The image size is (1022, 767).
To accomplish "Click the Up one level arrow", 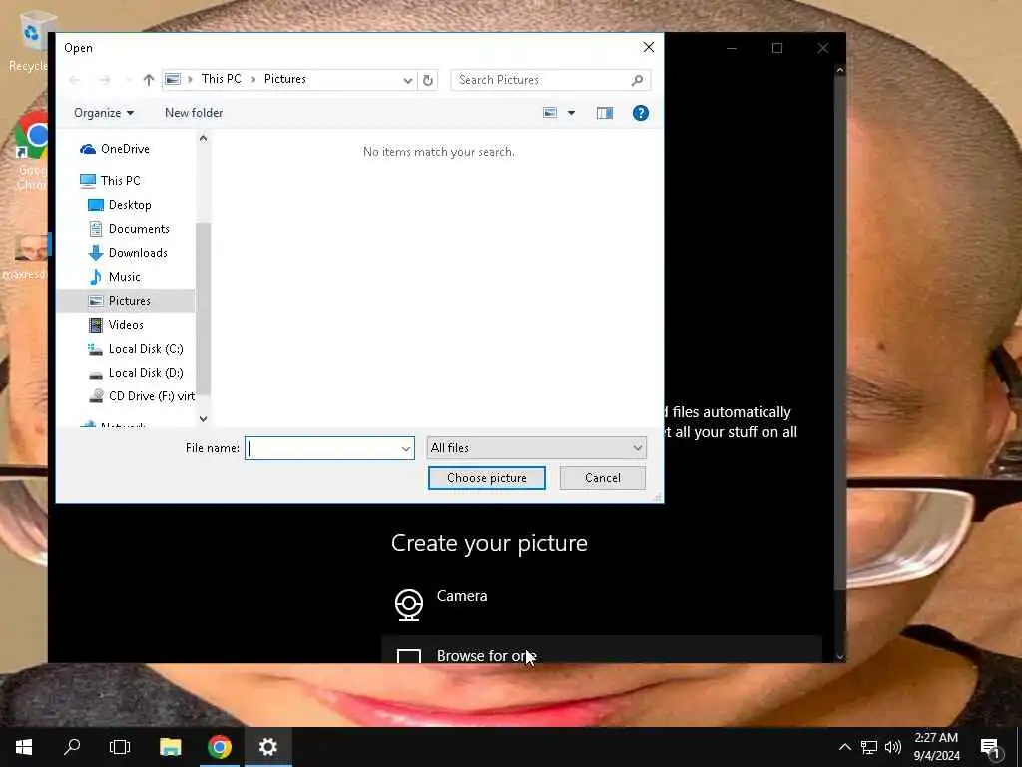I will [x=149, y=80].
